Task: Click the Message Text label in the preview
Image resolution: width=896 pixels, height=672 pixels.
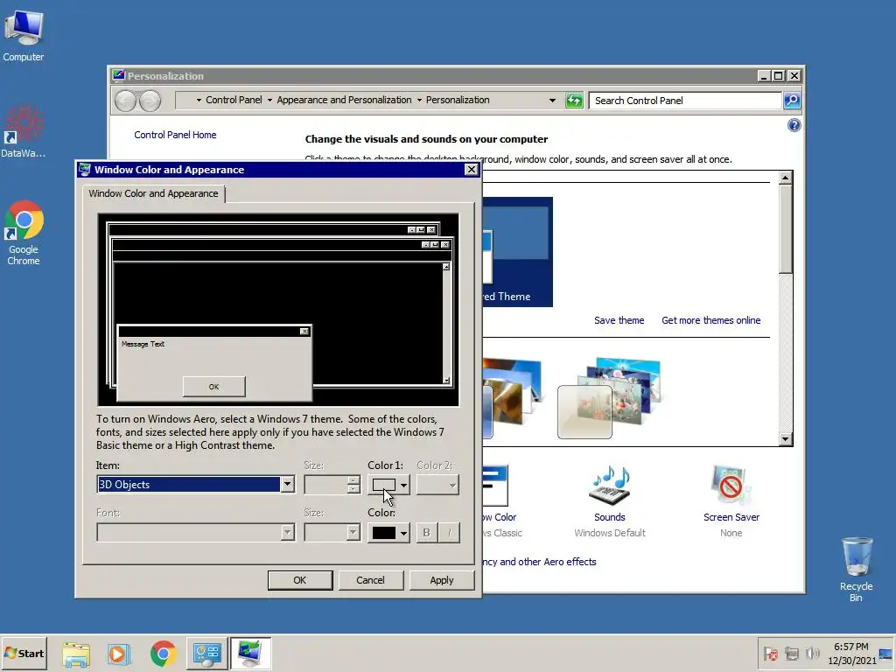Action: [143, 344]
